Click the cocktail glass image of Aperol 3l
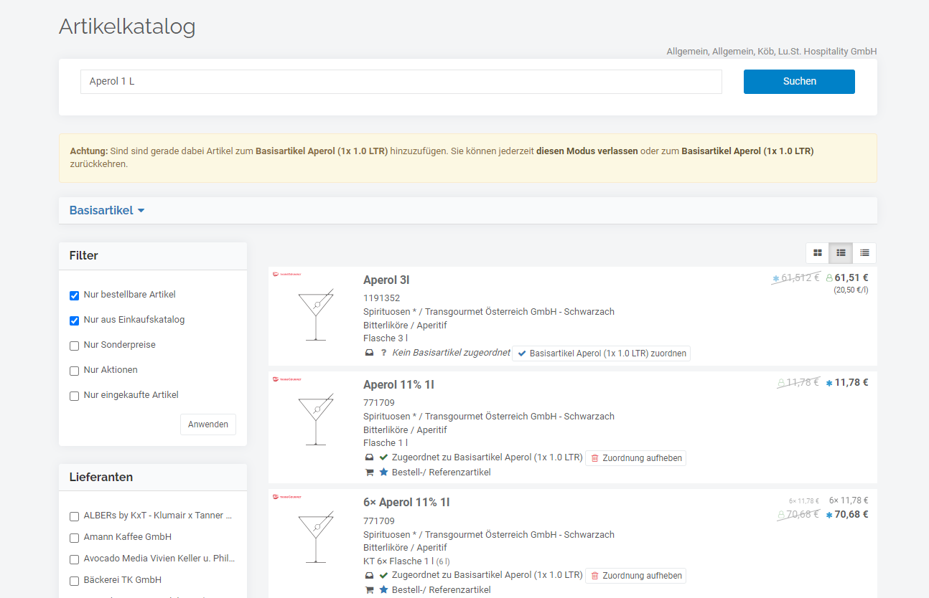This screenshot has height=598, width=929. coord(316,315)
